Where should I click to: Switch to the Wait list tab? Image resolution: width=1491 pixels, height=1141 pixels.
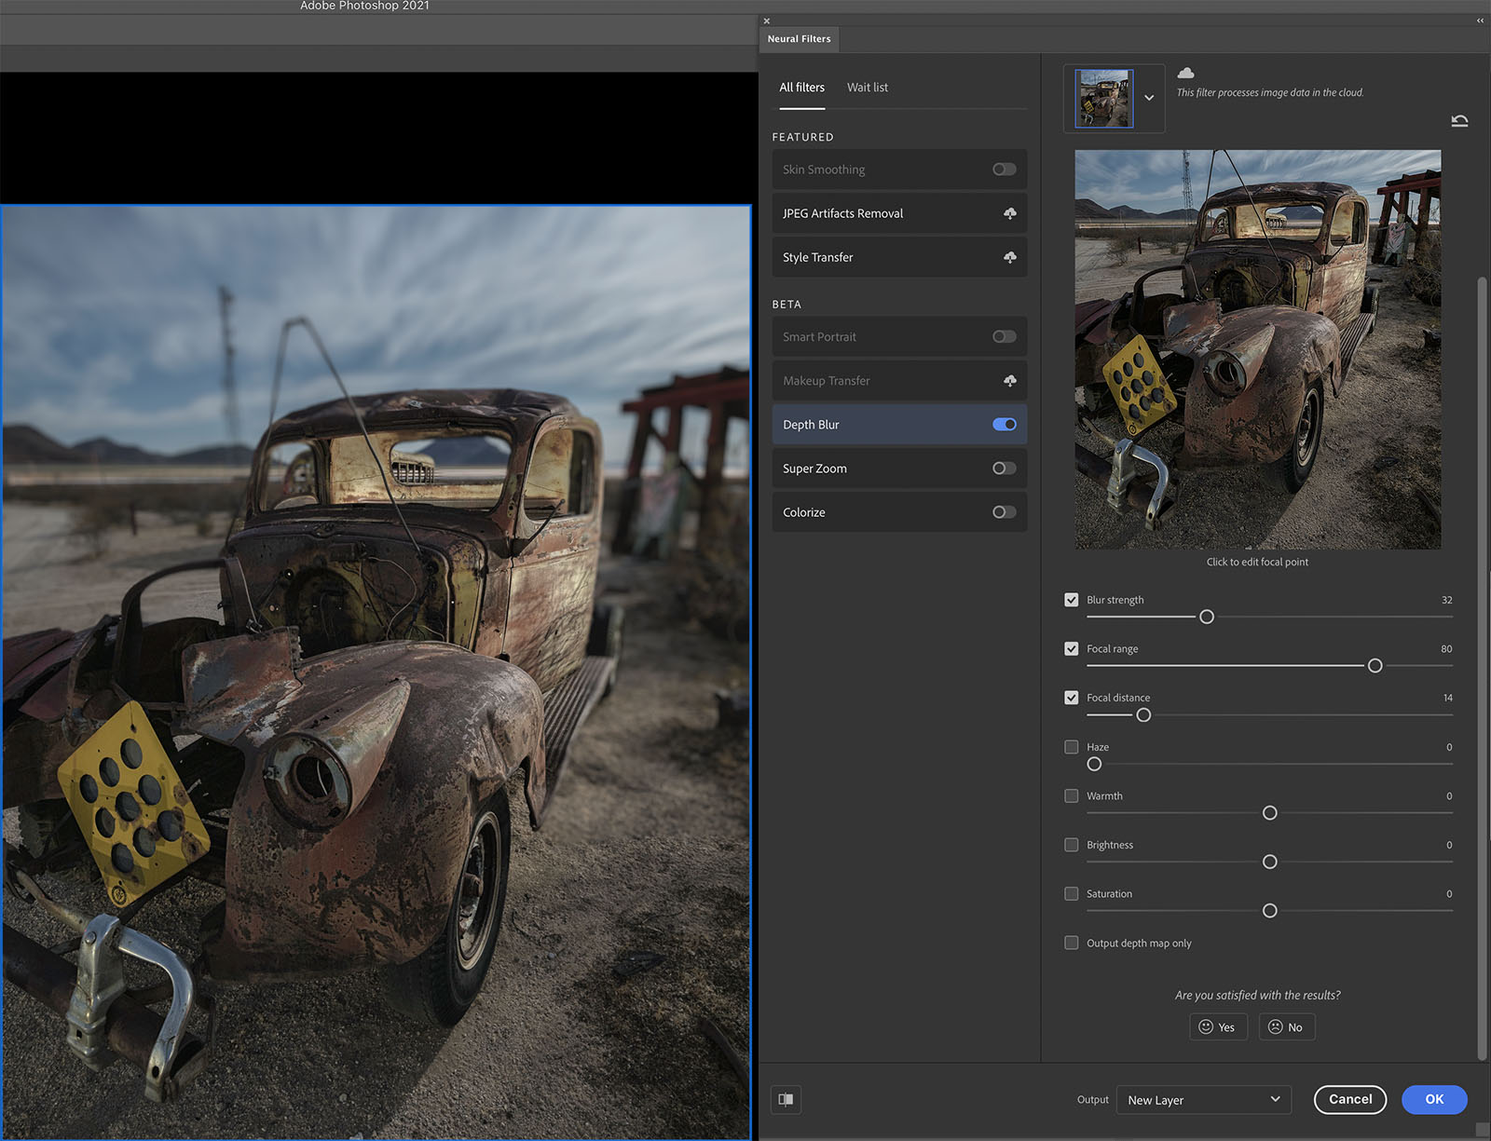click(867, 88)
